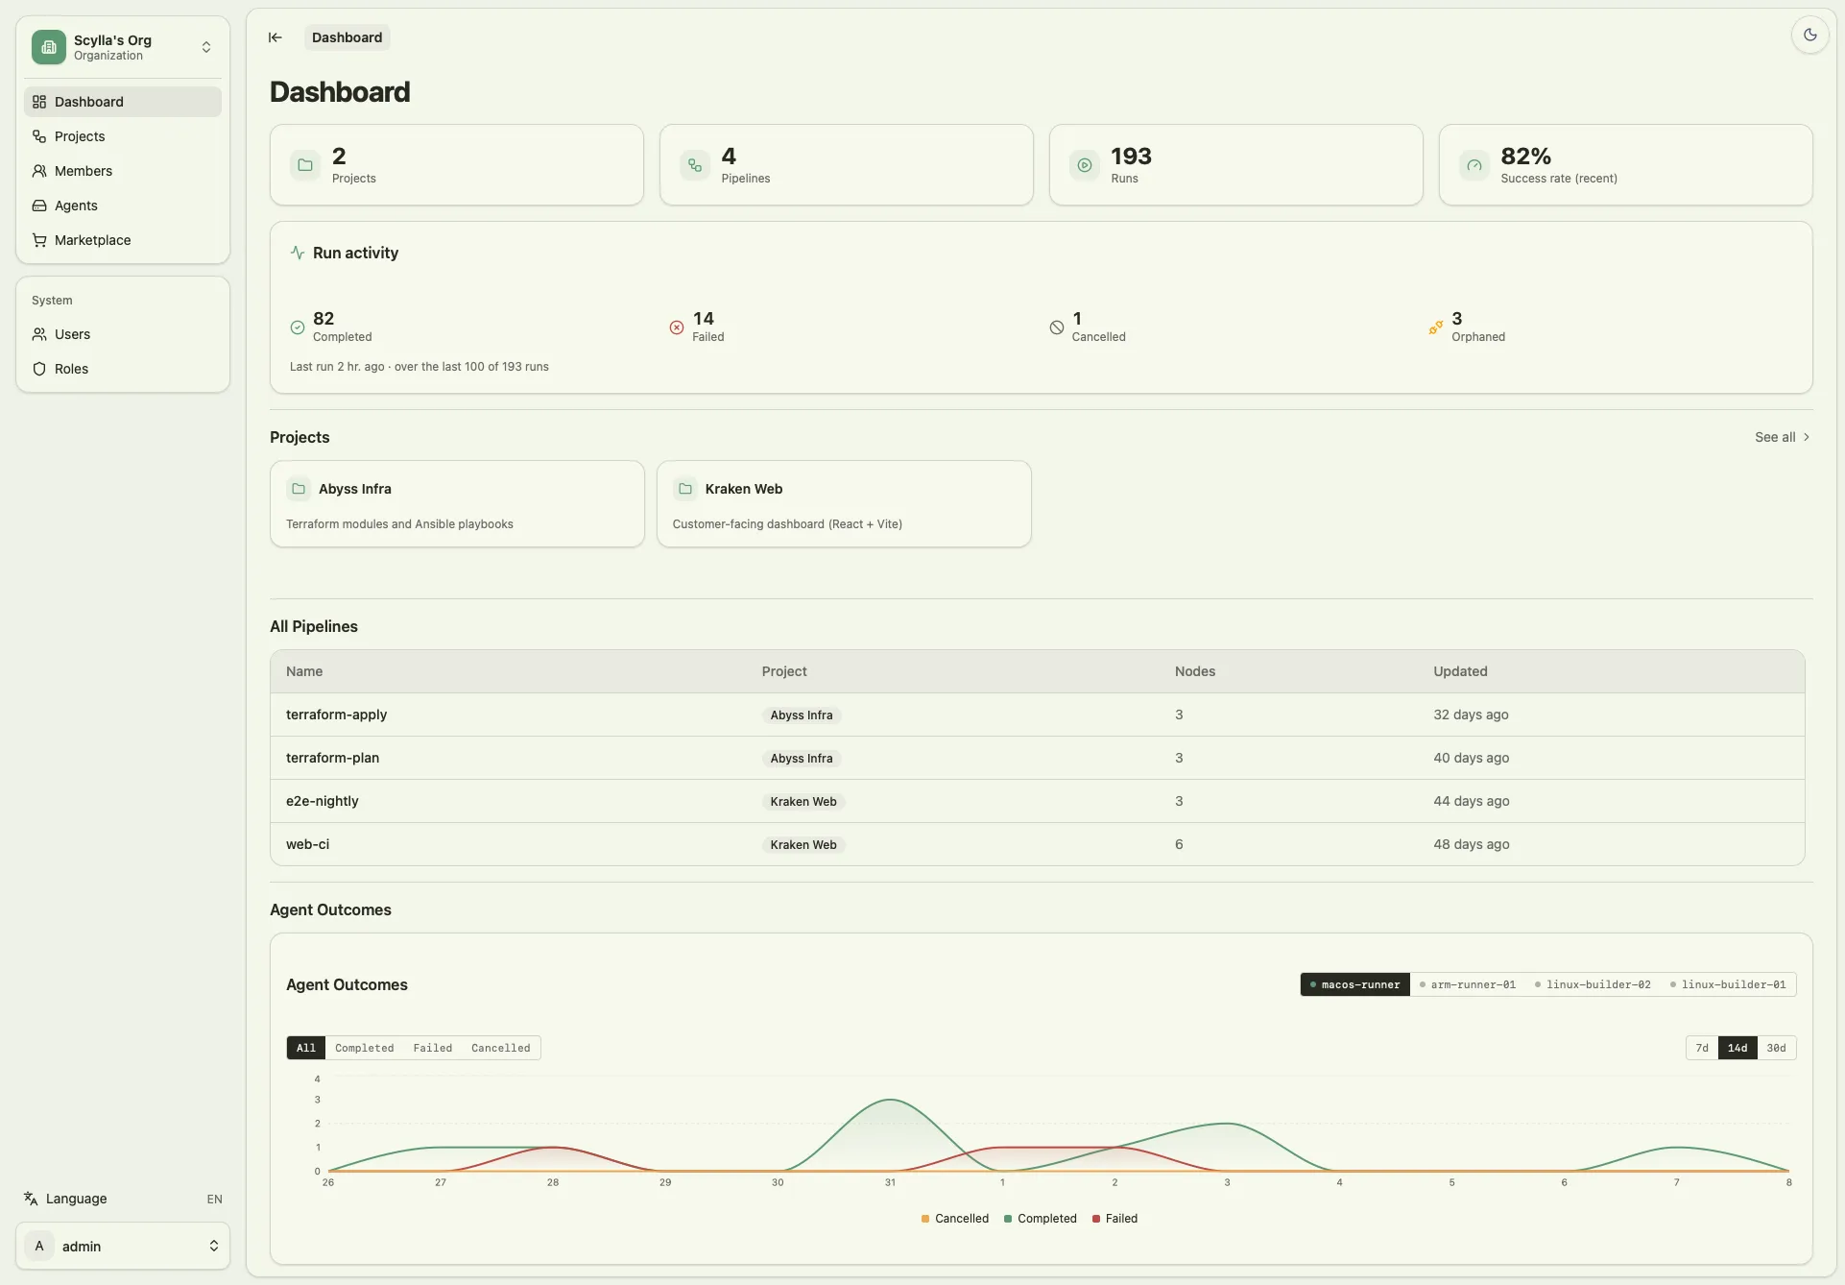Select the linux-builder-01 agent toggle
Image resolution: width=1845 pixels, height=1285 pixels.
[1728, 984]
